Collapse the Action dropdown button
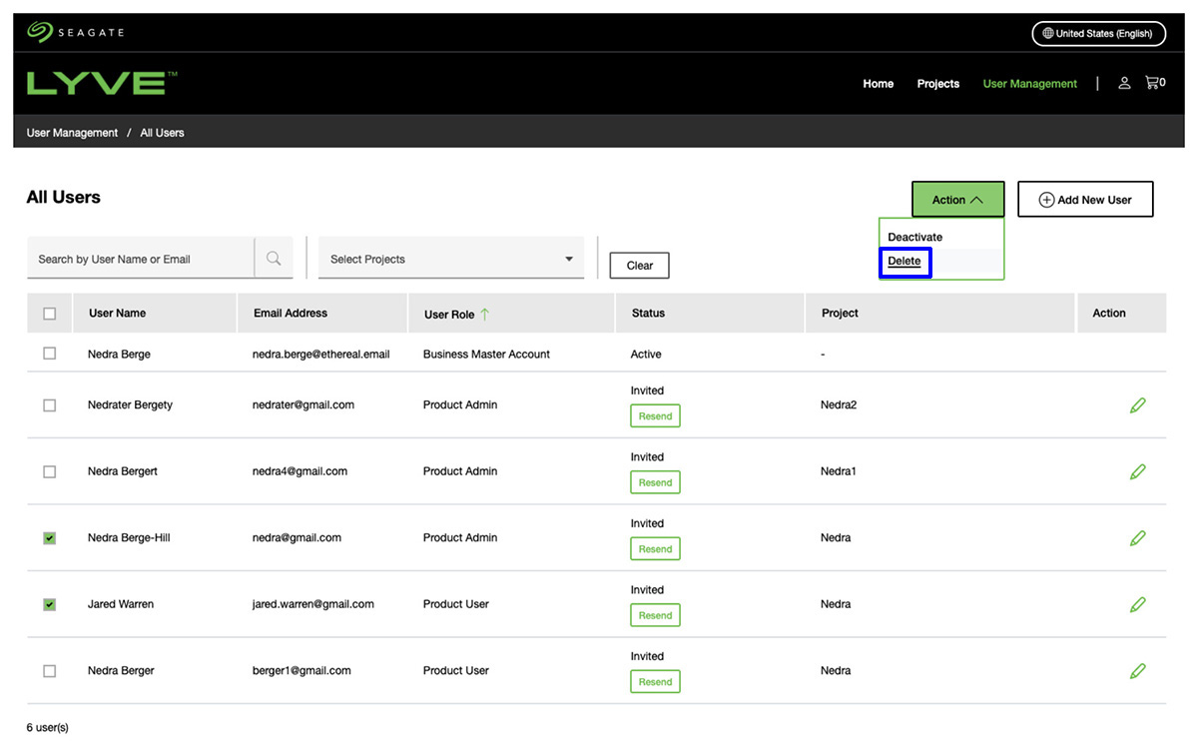 tap(957, 200)
